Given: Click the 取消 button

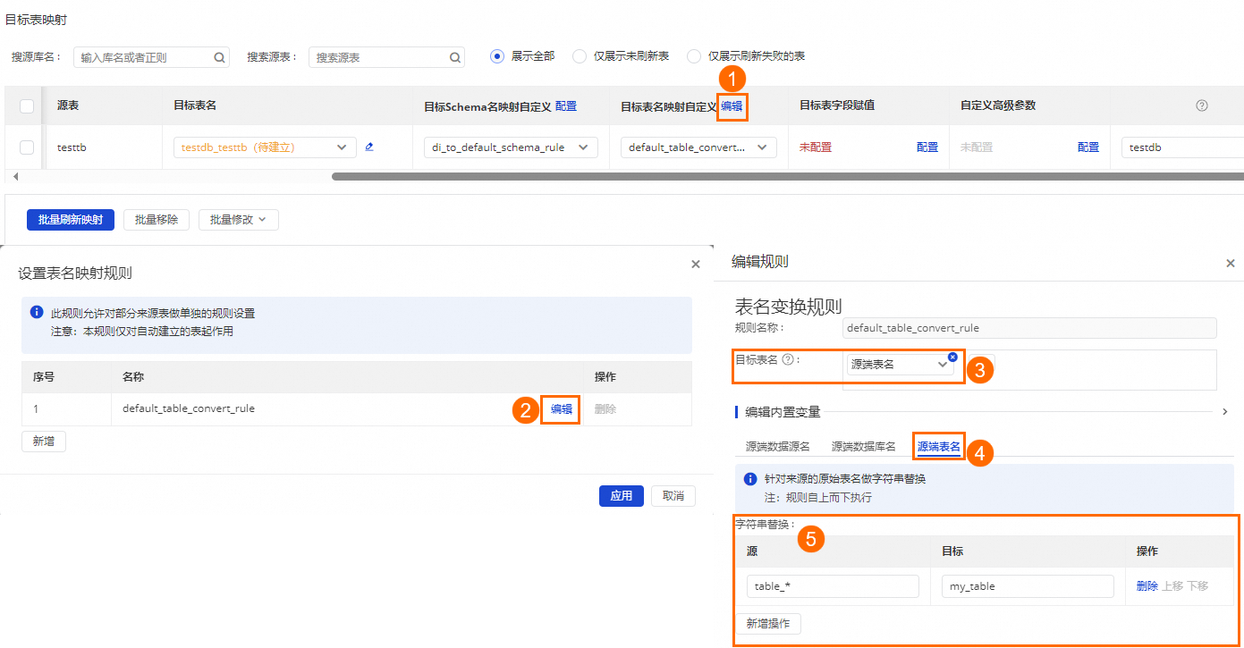Looking at the screenshot, I should pos(673,496).
